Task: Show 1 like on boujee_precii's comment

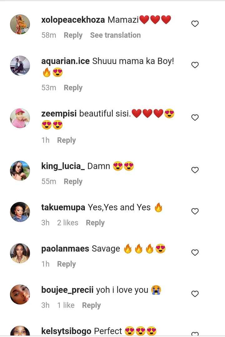Action: 66,305
